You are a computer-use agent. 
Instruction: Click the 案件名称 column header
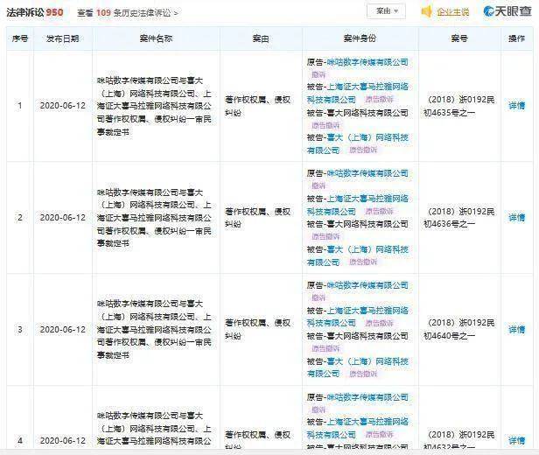tap(156, 38)
